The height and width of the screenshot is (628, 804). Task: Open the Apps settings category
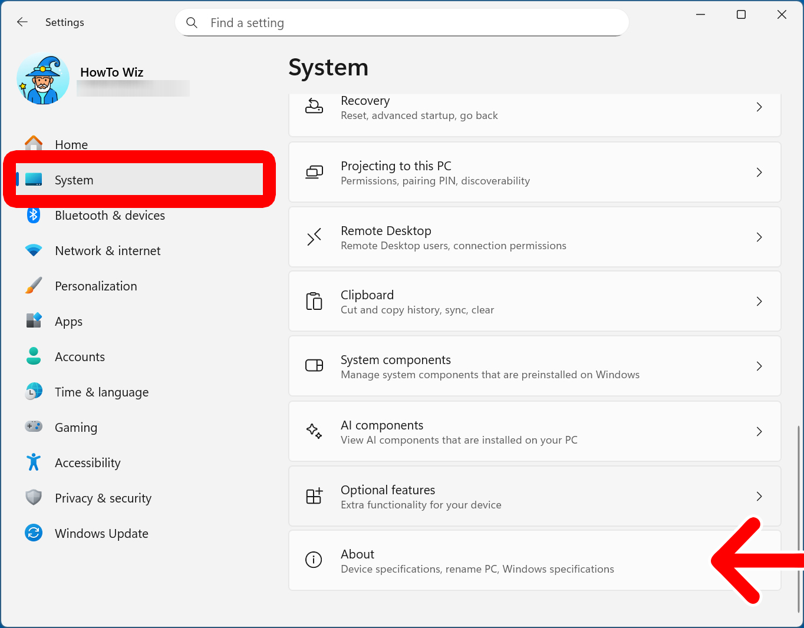[x=68, y=322]
